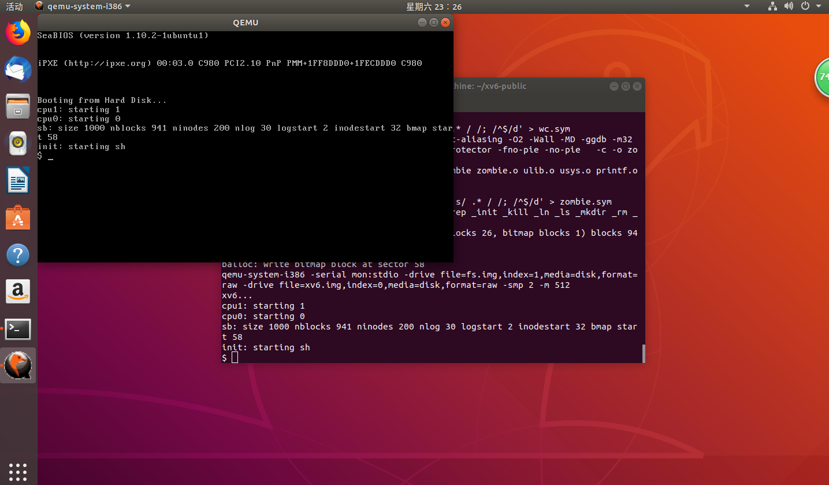Click the terminal window scrollbar

click(642, 353)
